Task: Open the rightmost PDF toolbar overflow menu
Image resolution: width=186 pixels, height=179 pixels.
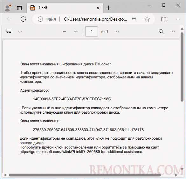Action: (172, 31)
